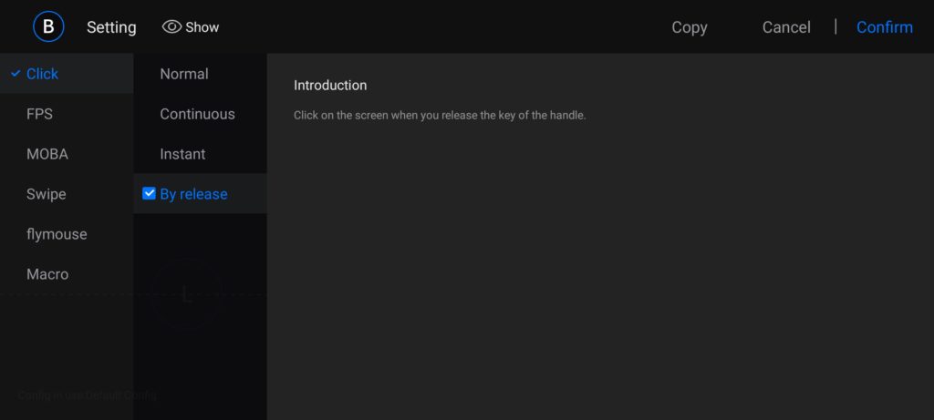Open the Macro category
Image resolution: width=934 pixels, height=420 pixels.
coord(47,274)
